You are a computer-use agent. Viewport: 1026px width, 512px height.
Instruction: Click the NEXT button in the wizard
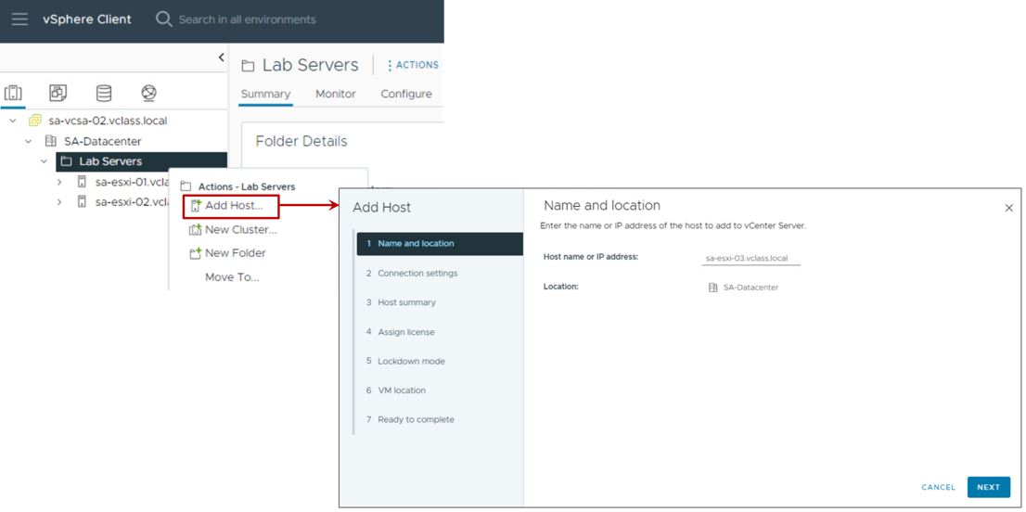[988, 487]
